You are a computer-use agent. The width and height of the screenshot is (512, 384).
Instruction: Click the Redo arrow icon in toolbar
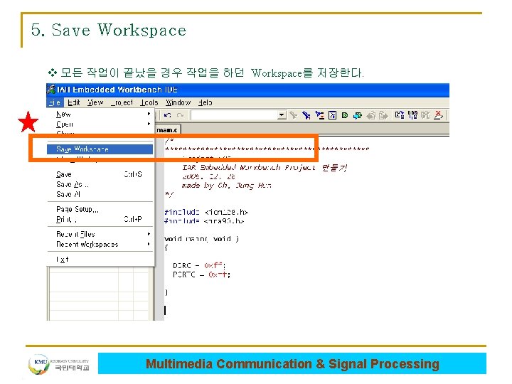tap(180, 115)
